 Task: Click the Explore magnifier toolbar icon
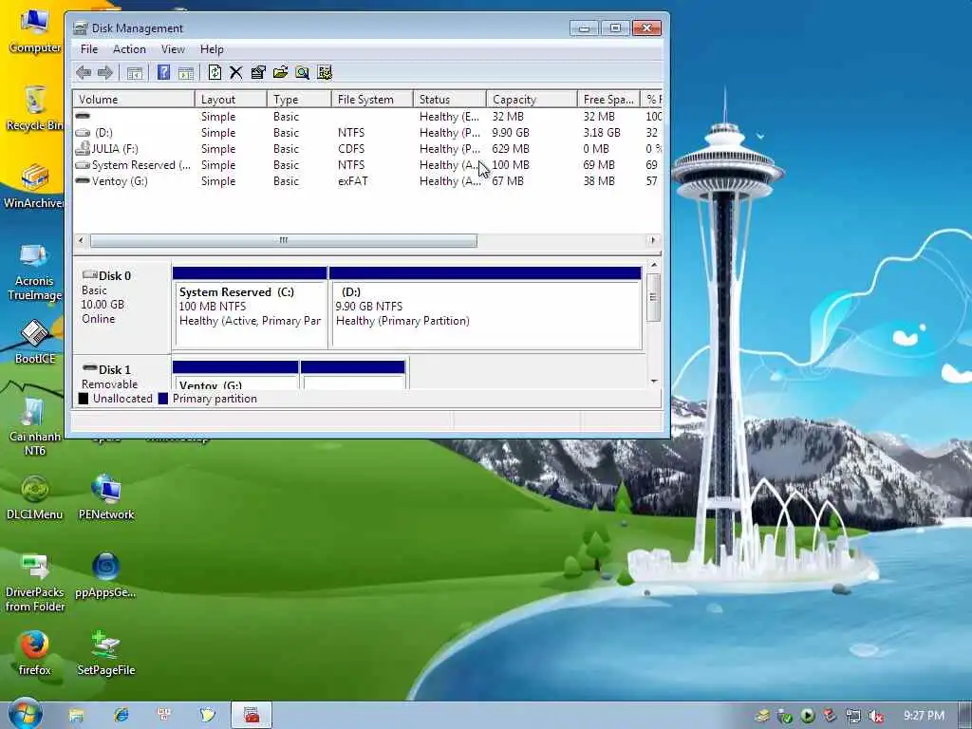pyautogui.click(x=302, y=72)
